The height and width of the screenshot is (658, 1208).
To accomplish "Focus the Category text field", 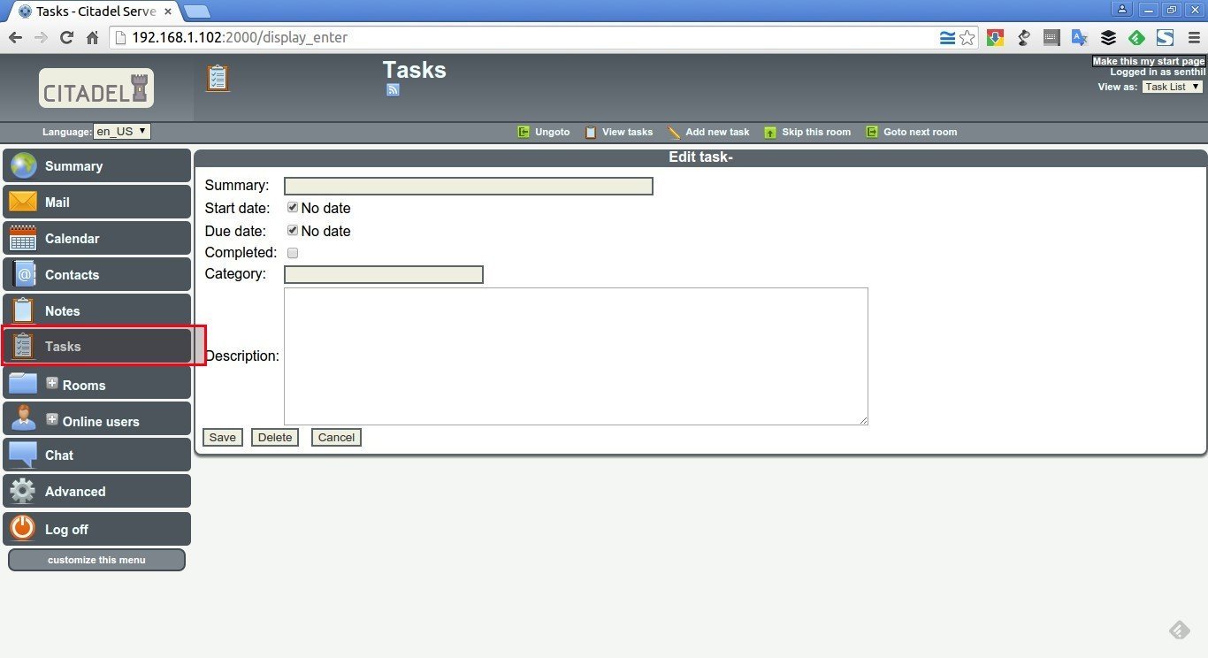I will pyautogui.click(x=384, y=274).
